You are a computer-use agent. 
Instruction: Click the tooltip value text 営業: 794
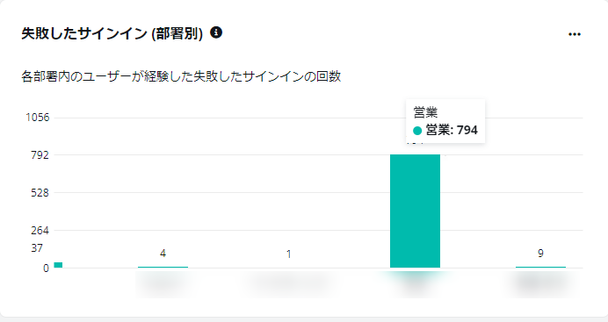tap(452, 131)
